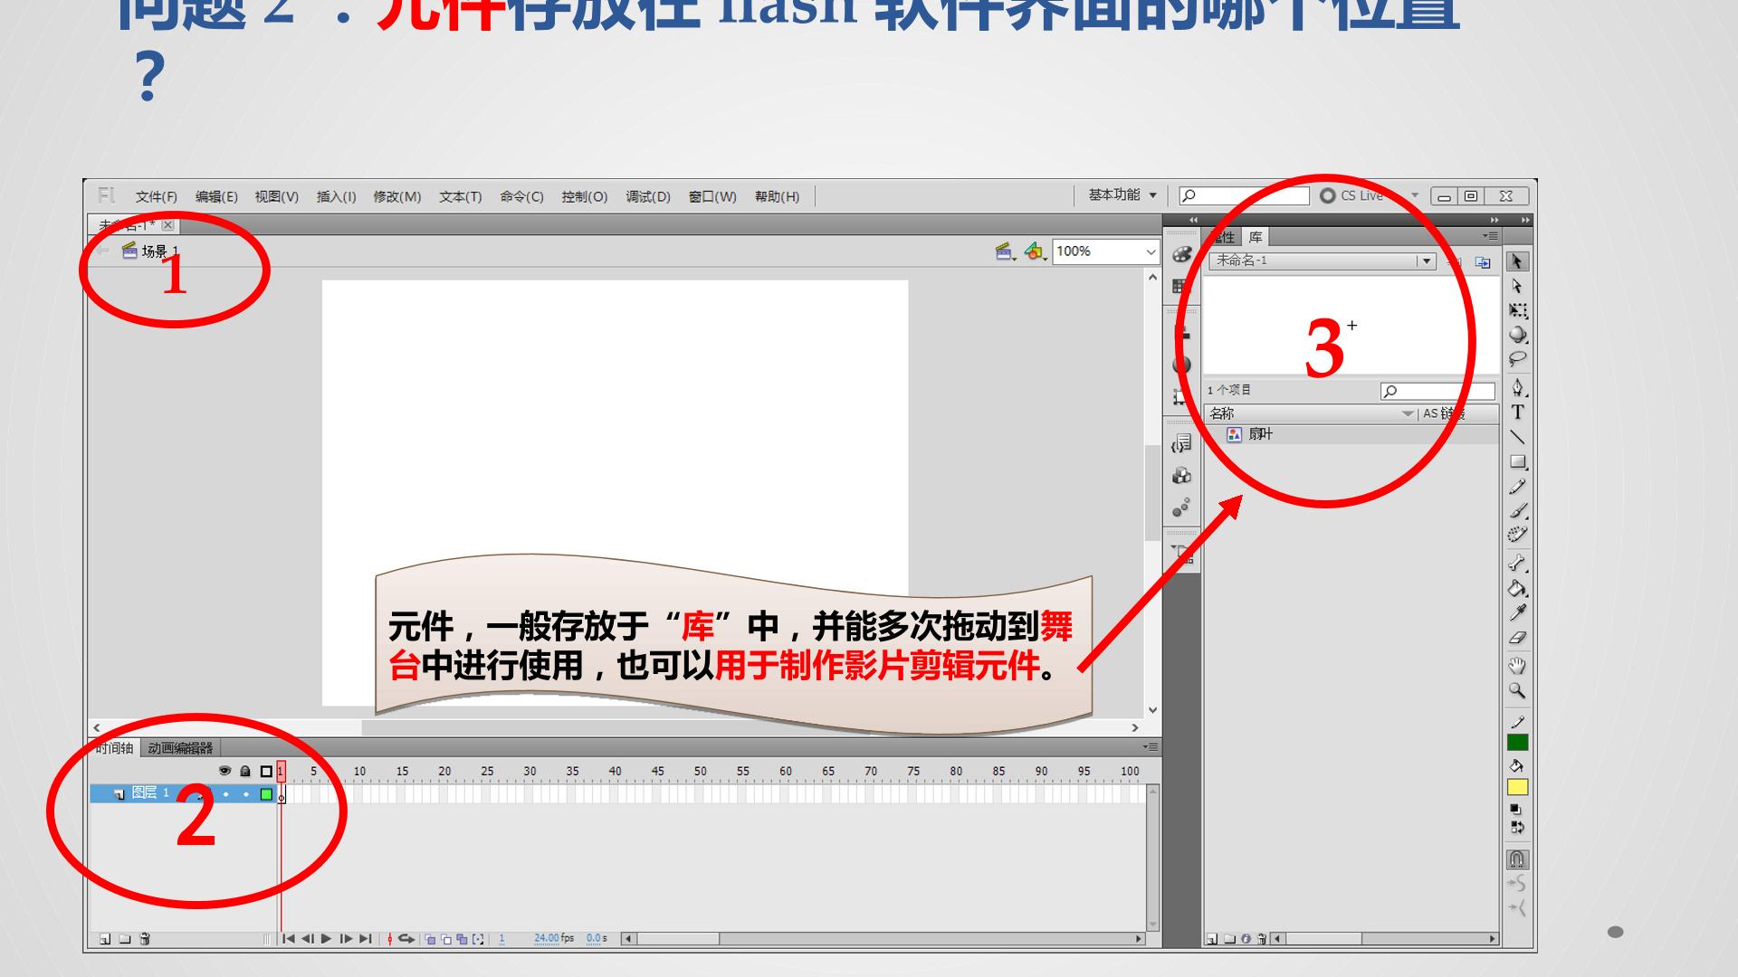The height and width of the screenshot is (977, 1738).
Task: Click the timeline Play button
Action: pyautogui.click(x=327, y=939)
